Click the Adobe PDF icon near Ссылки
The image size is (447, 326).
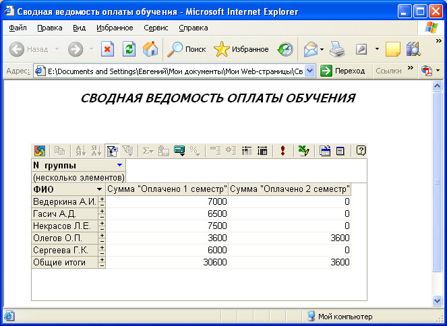[427, 71]
